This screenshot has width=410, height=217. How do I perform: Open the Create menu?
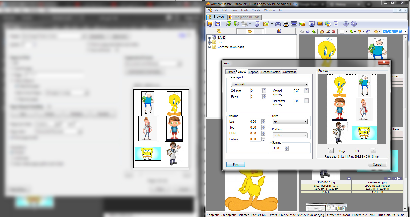[x=256, y=10]
